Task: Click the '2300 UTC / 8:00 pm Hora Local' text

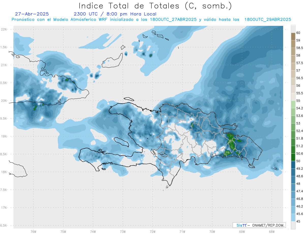Action: (x=115, y=14)
